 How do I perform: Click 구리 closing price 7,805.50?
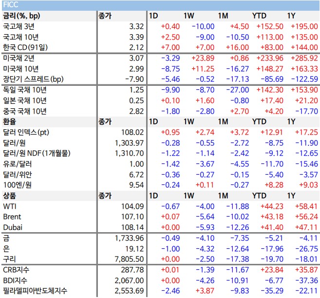tap(130, 259)
